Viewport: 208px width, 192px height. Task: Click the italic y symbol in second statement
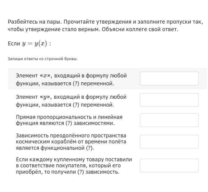click(45, 98)
